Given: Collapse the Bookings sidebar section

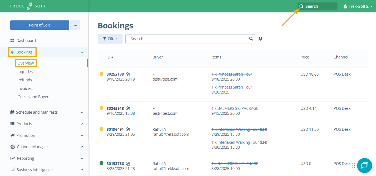Looking at the screenshot, I should (82, 52).
